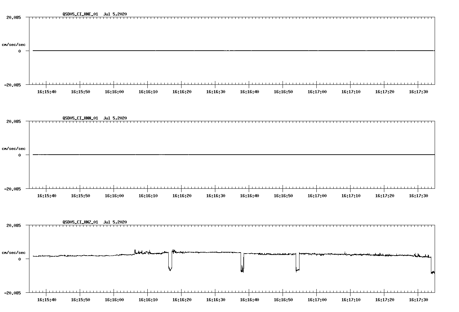
Task: Click 16:16:20 time label under HNE plot
Action: (x=182, y=92)
